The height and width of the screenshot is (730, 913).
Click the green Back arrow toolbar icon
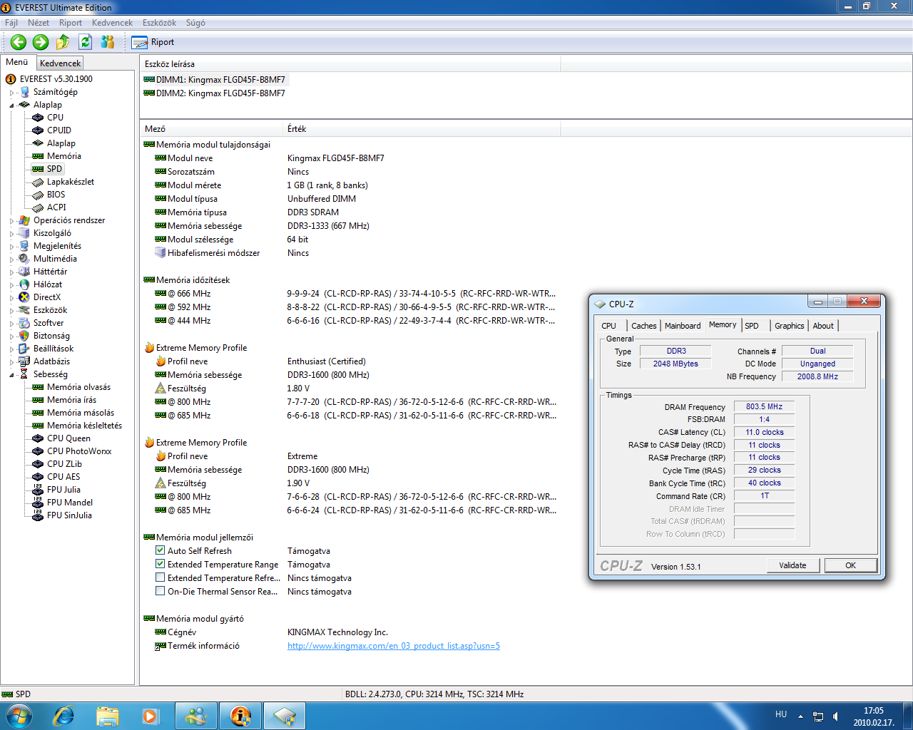click(19, 42)
